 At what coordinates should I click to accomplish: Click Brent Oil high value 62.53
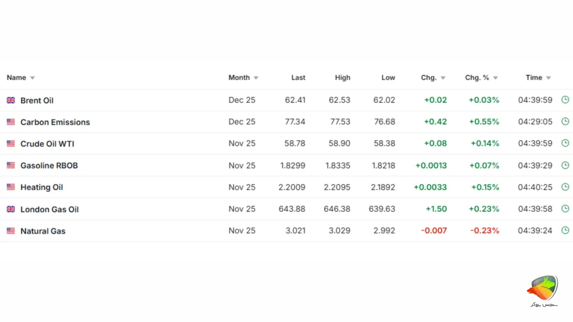[x=340, y=100]
